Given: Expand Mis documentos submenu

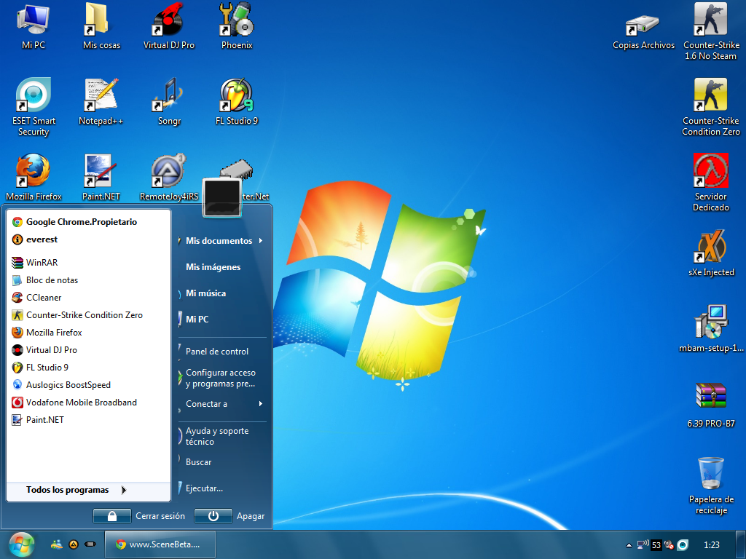Looking at the screenshot, I should pos(222,241).
